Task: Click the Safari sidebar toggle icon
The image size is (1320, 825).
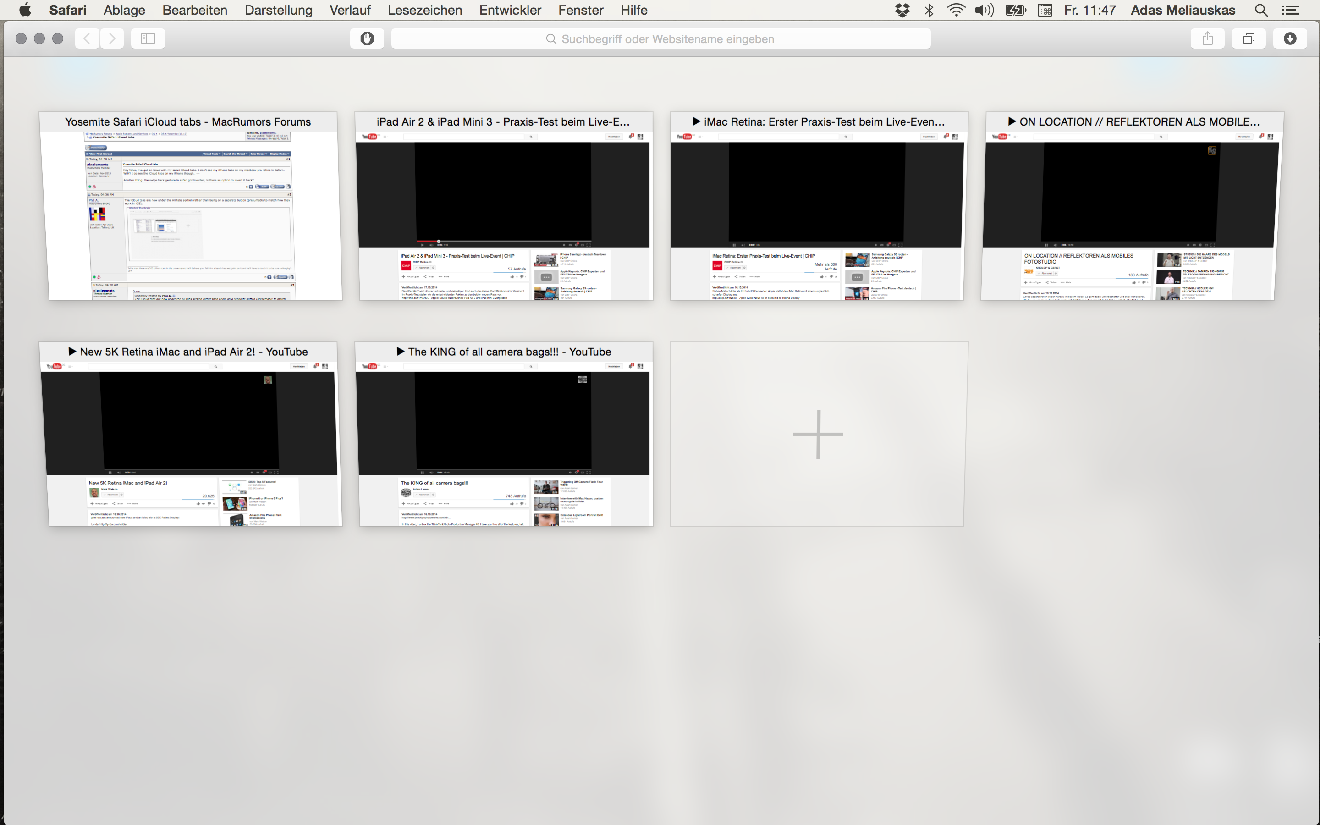Action: (x=148, y=39)
